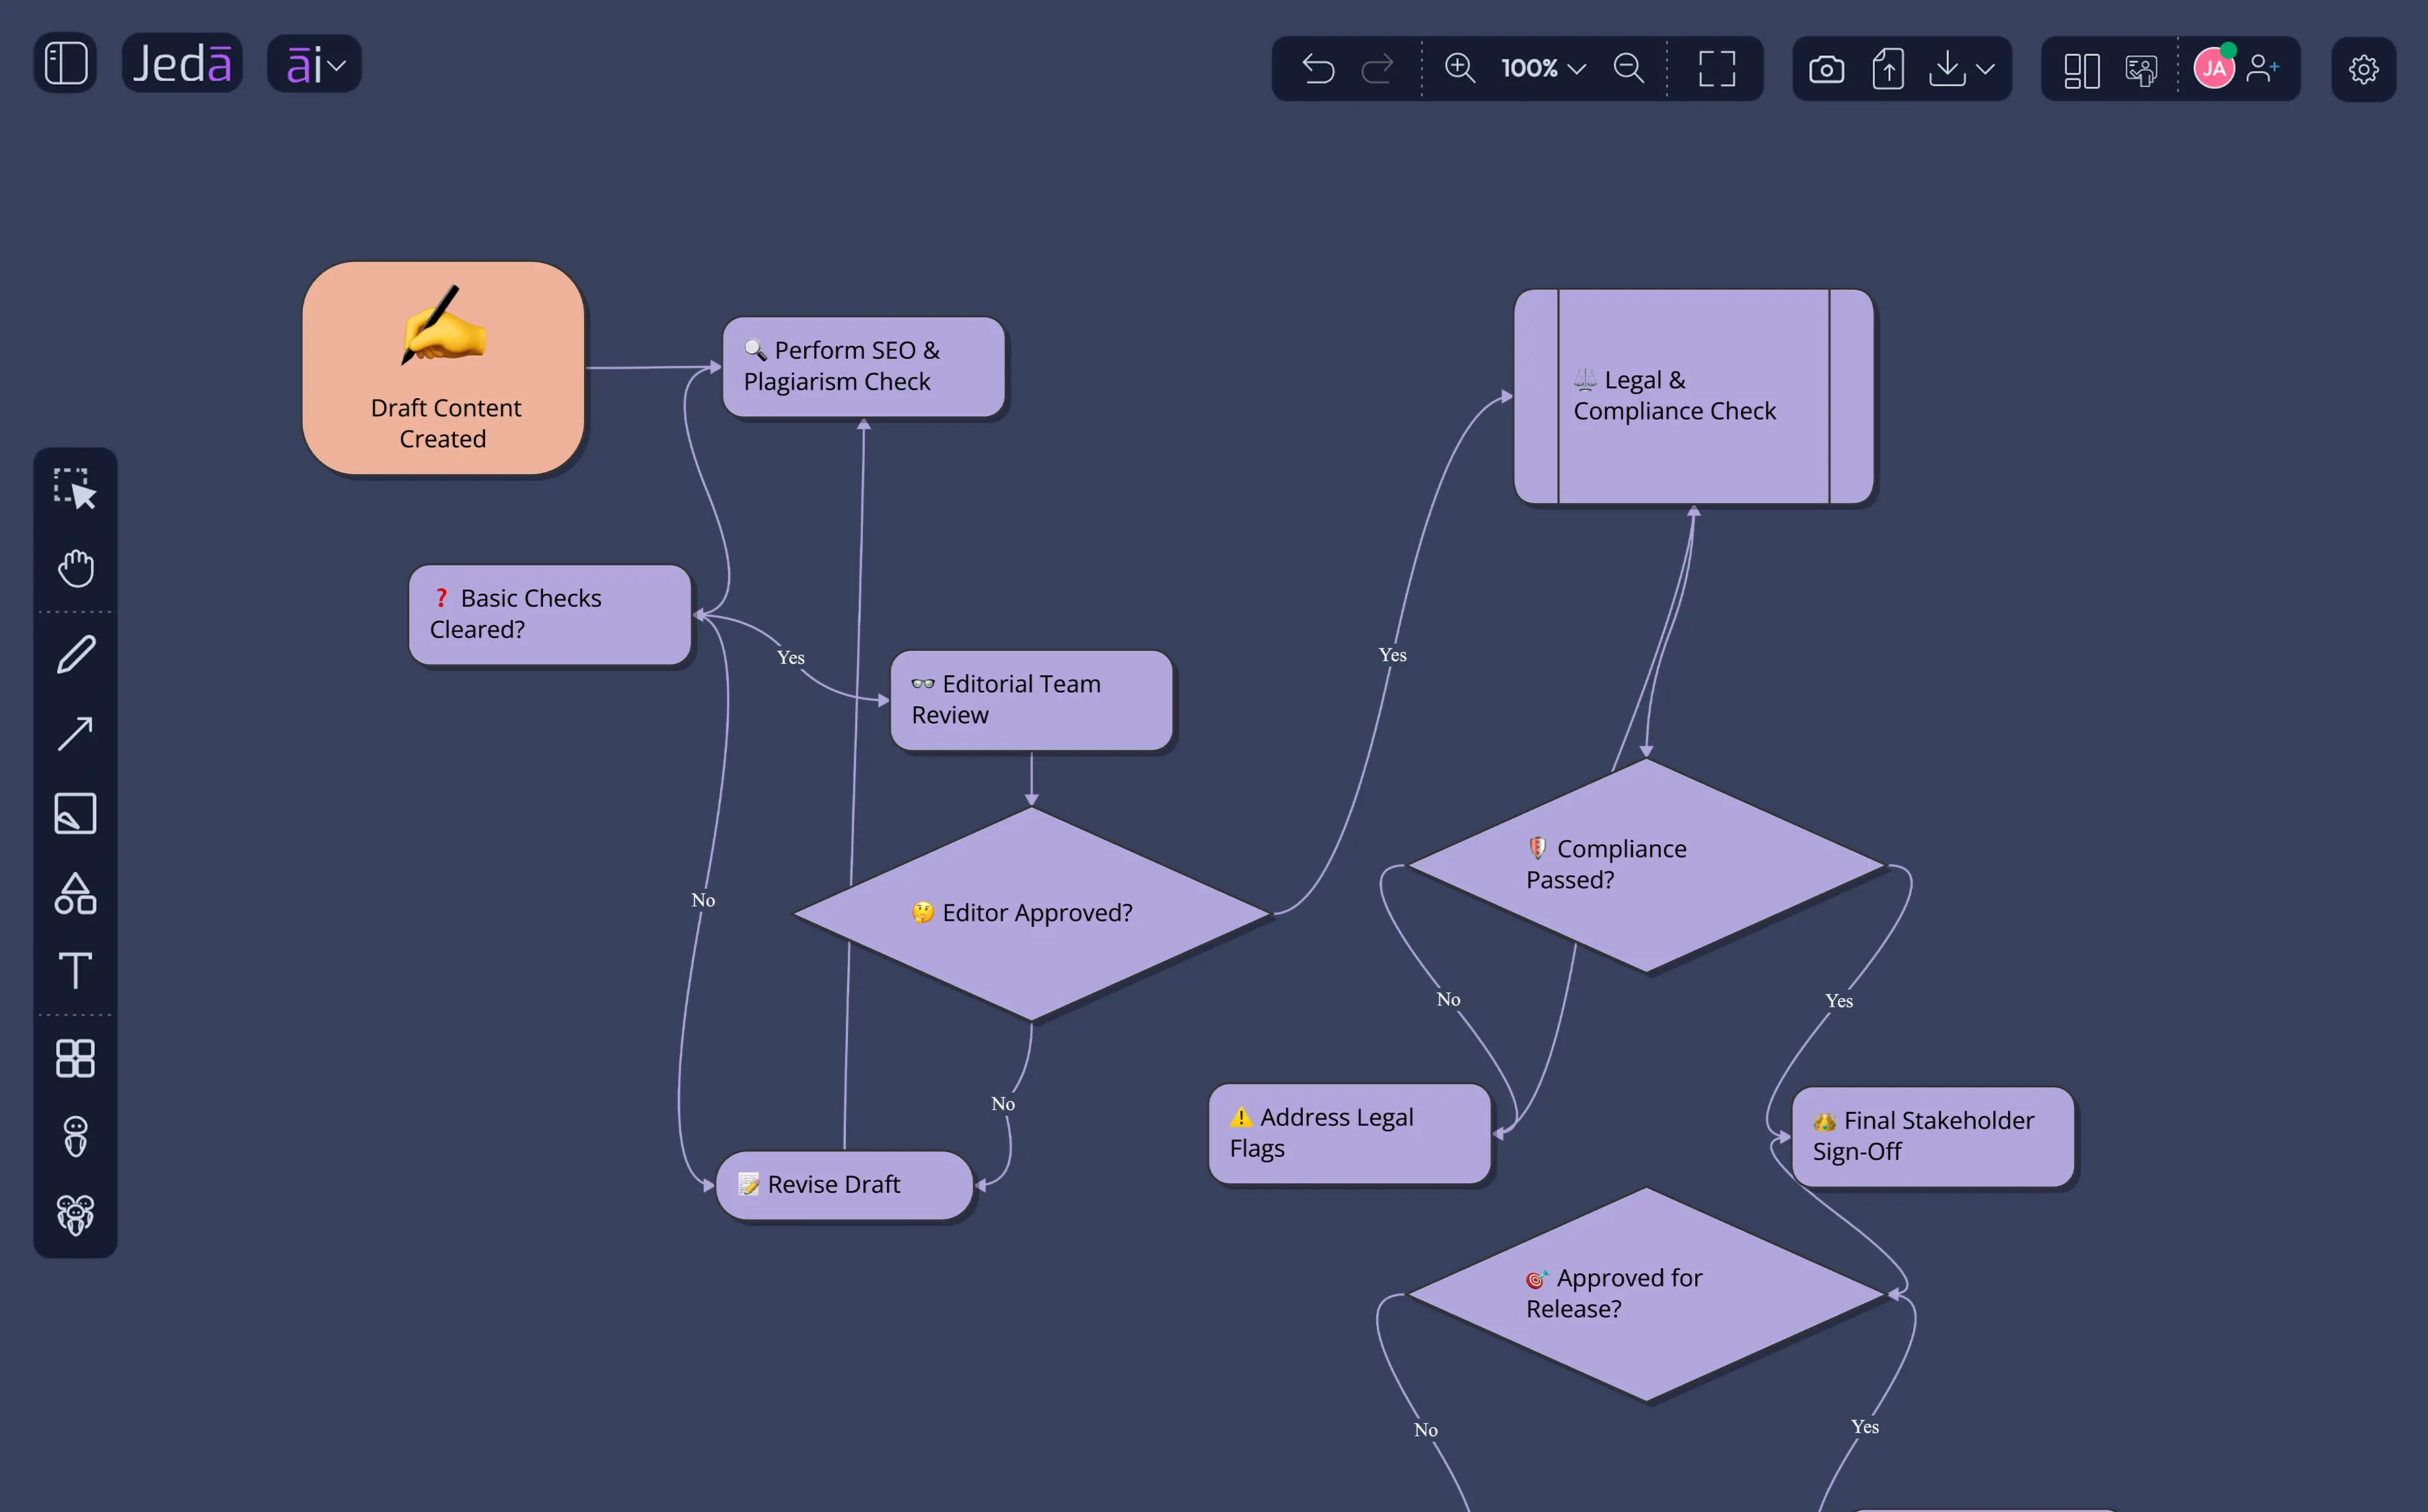Open the templates grid tool

75,1058
